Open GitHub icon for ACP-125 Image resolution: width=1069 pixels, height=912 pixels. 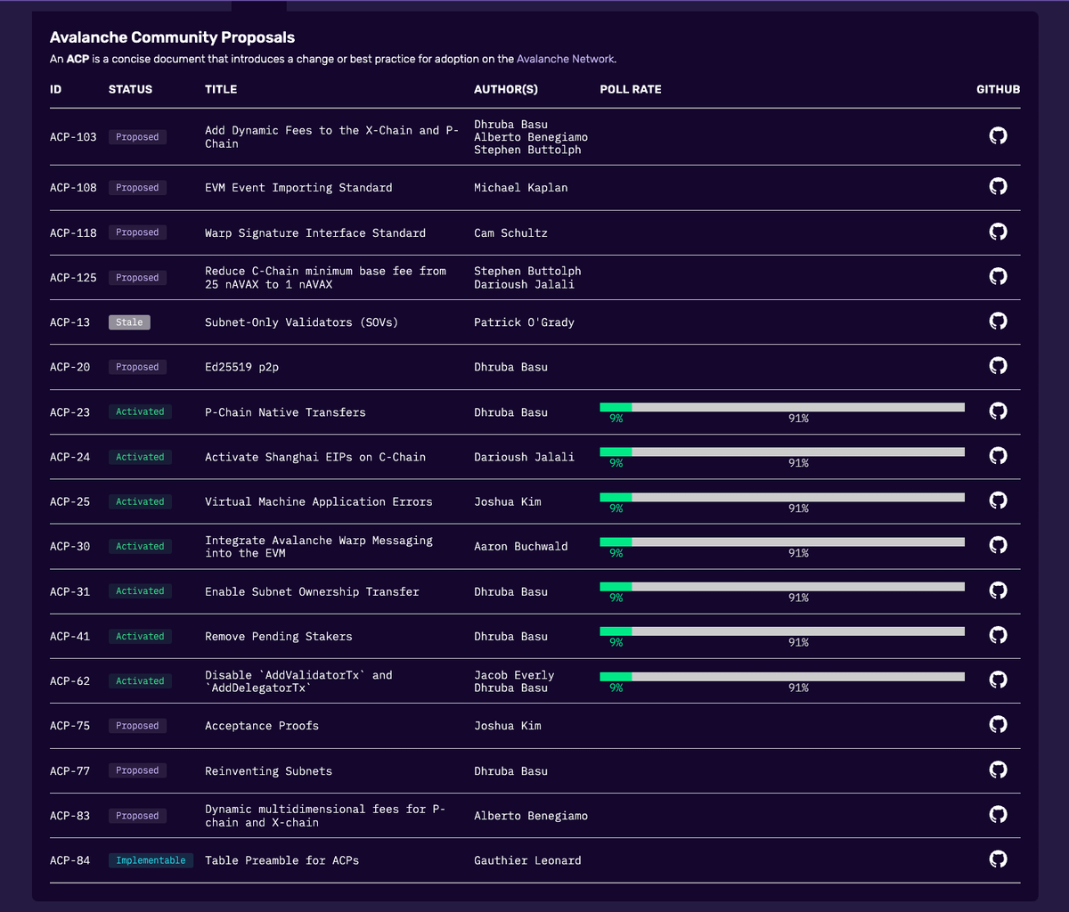click(998, 276)
